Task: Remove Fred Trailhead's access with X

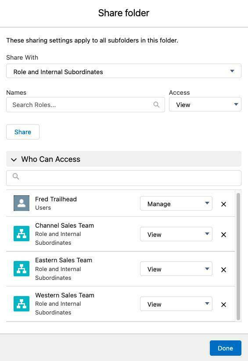Action: (223, 204)
